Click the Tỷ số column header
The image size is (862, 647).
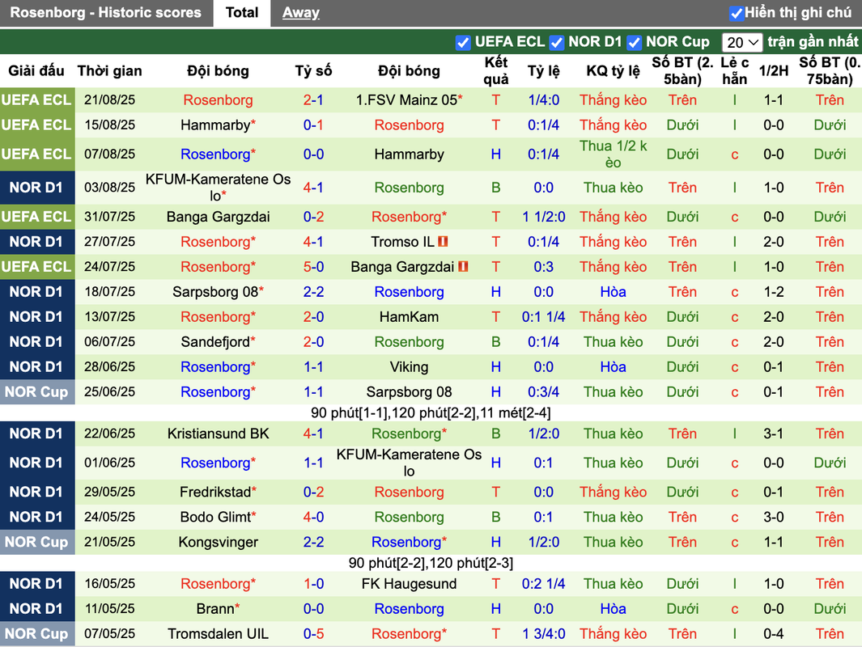313,71
